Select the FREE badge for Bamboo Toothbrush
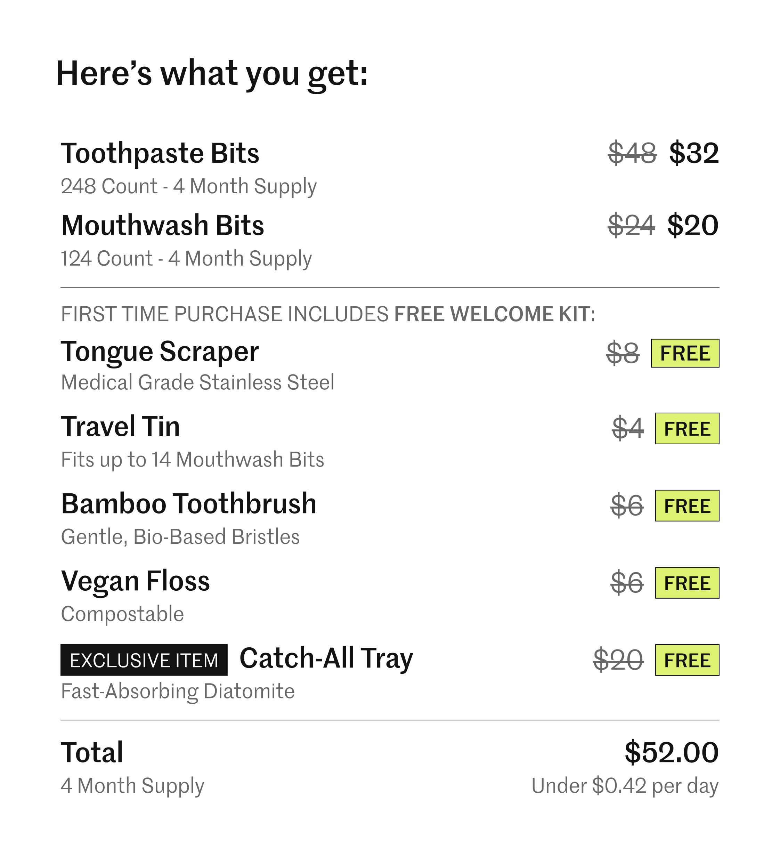 (687, 506)
